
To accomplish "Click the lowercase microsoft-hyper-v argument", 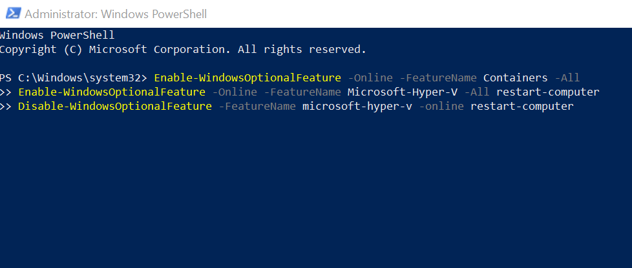I will coord(357,107).
